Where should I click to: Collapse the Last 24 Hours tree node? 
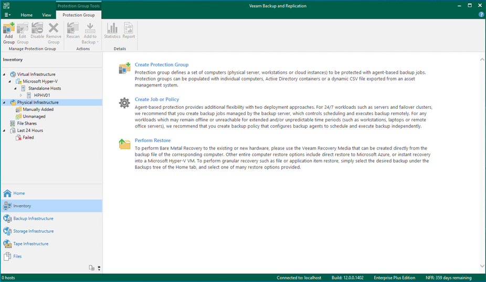point(4,131)
